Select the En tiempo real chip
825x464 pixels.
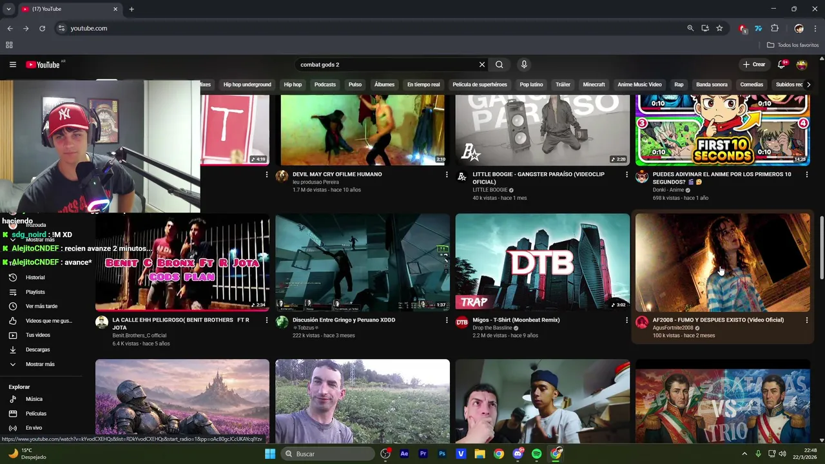[423, 84]
